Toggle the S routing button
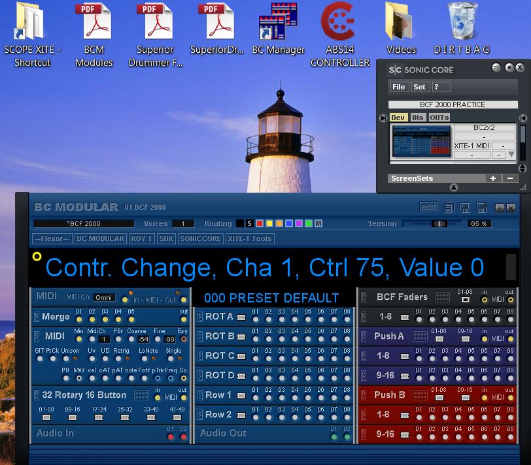This screenshot has height=465, width=531. pyautogui.click(x=249, y=224)
